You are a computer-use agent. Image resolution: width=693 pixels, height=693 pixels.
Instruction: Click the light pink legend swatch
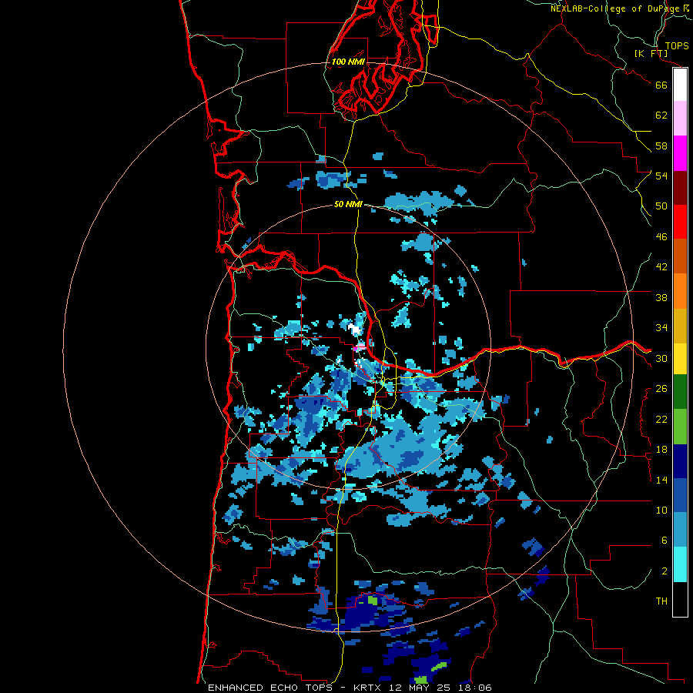[x=680, y=118]
